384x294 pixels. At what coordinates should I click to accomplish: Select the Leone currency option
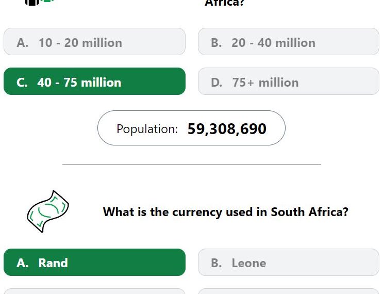point(289,263)
